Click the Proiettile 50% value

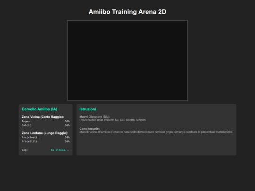(67, 141)
